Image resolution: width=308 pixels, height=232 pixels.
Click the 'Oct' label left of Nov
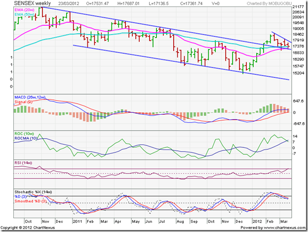click(x=28, y=222)
